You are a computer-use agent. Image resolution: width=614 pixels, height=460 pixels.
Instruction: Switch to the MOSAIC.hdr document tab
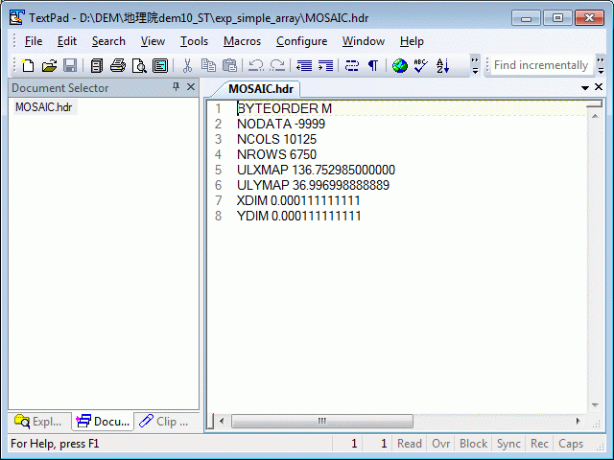tap(261, 89)
